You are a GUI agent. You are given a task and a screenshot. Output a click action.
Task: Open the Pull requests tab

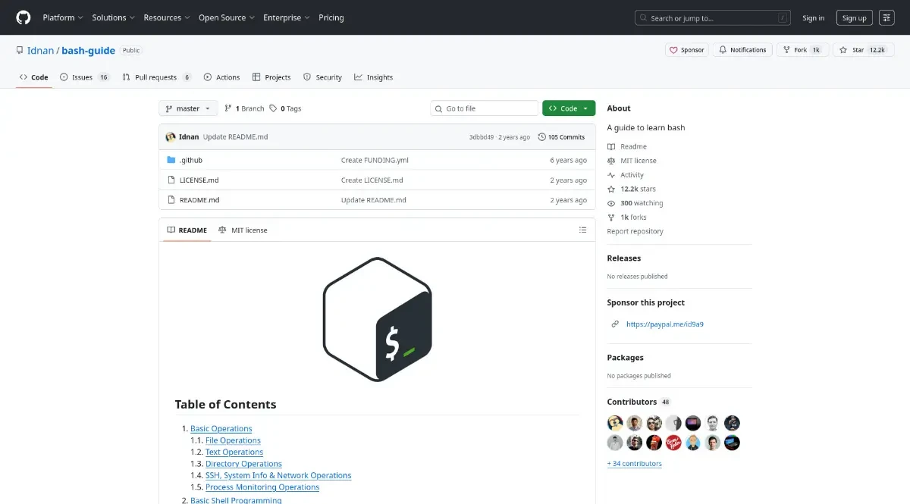point(155,77)
